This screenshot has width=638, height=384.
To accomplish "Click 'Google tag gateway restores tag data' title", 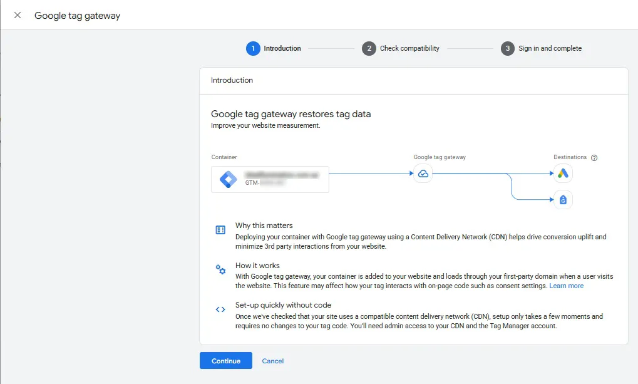I will 291,114.
